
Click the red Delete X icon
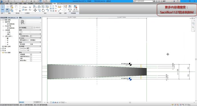coord(56,11)
